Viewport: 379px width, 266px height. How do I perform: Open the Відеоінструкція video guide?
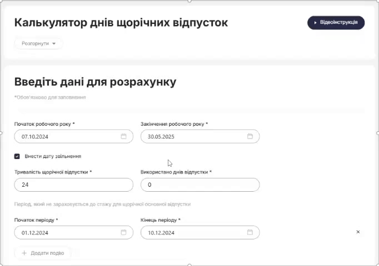point(336,23)
